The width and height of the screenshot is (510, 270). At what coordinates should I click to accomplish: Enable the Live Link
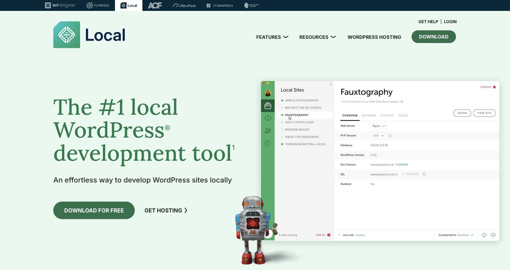(x=360, y=235)
